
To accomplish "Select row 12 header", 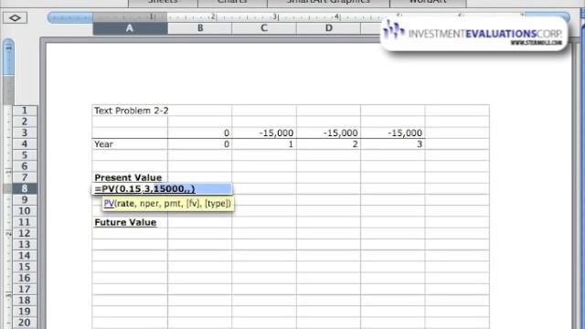I will 25,234.
